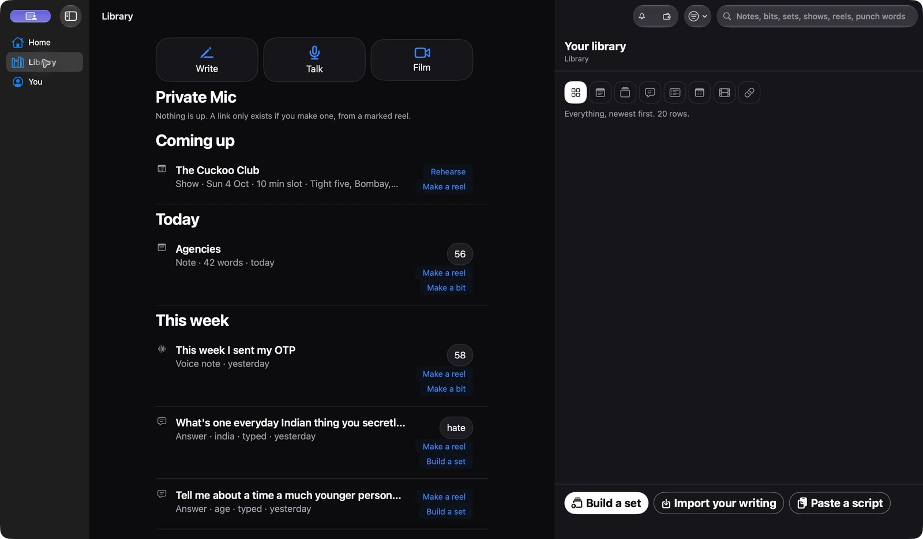Make a reel from OTP voice note

pyautogui.click(x=444, y=374)
